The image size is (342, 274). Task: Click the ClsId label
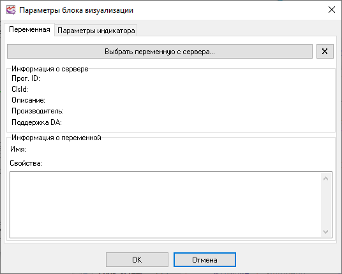[x=20, y=89]
